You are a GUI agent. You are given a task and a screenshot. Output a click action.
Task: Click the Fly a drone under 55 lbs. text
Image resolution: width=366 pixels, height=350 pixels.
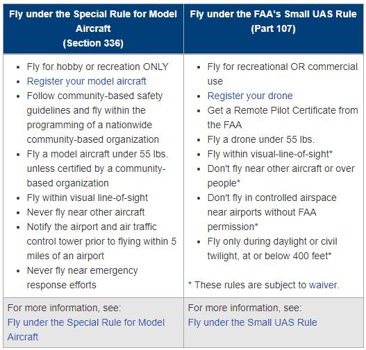[261, 139]
